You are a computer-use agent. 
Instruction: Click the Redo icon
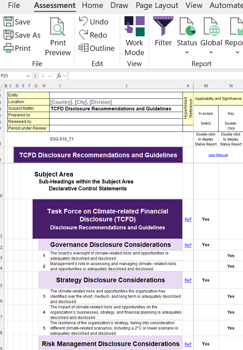click(x=84, y=35)
